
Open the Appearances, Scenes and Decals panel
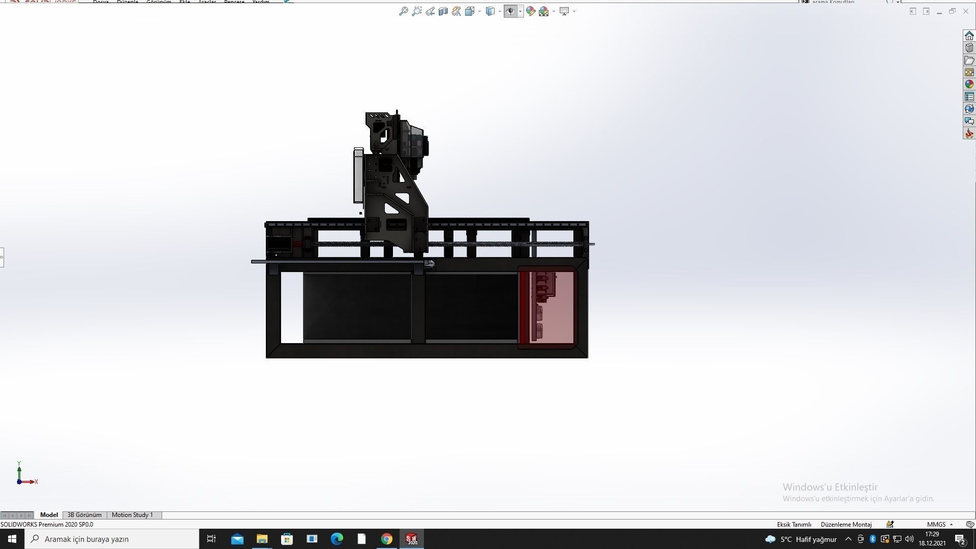pyautogui.click(x=969, y=84)
